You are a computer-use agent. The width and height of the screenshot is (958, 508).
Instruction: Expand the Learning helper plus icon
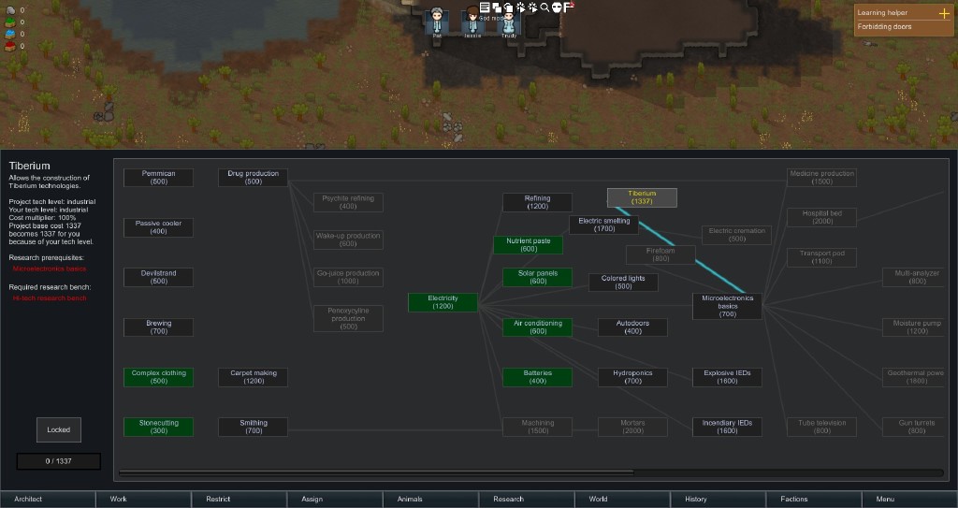click(944, 13)
